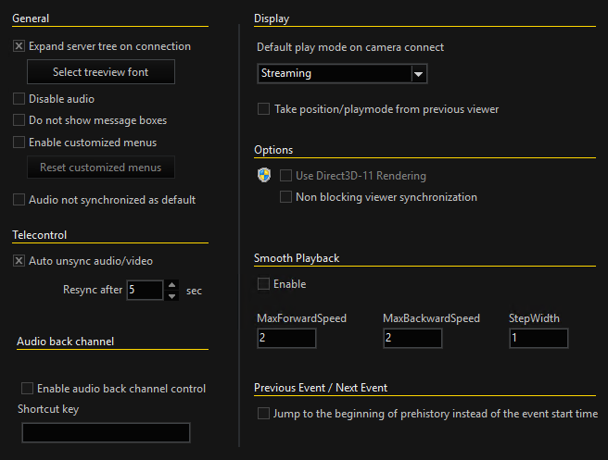
Task: Focus the StepWidth text box
Action: [x=538, y=338]
